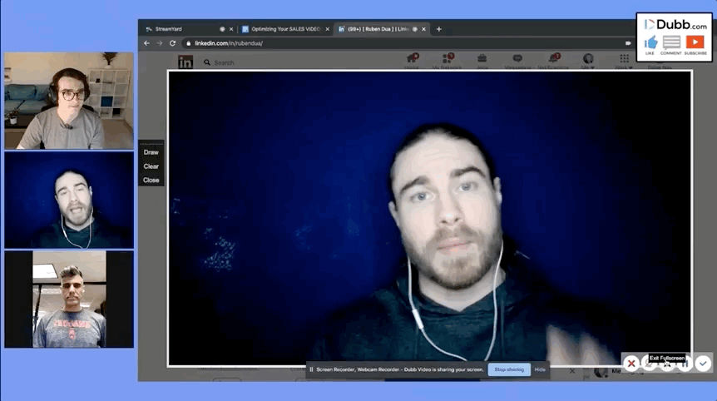
Task: Select the bottom participant gray shirt video
Action: (69, 299)
